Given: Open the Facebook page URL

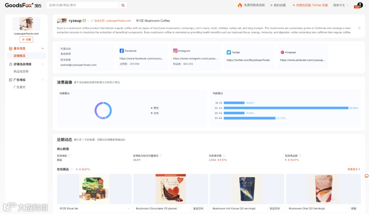Looking at the screenshot, I should coord(141,58).
